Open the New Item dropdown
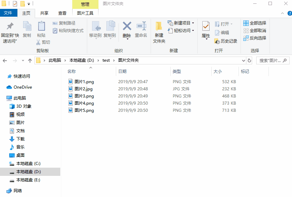The width and height of the screenshot is (292, 197). coord(181,23)
